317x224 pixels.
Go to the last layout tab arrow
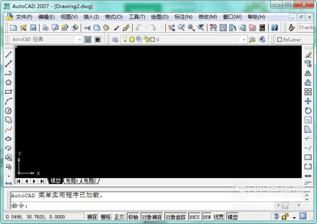pyautogui.click(x=42, y=181)
